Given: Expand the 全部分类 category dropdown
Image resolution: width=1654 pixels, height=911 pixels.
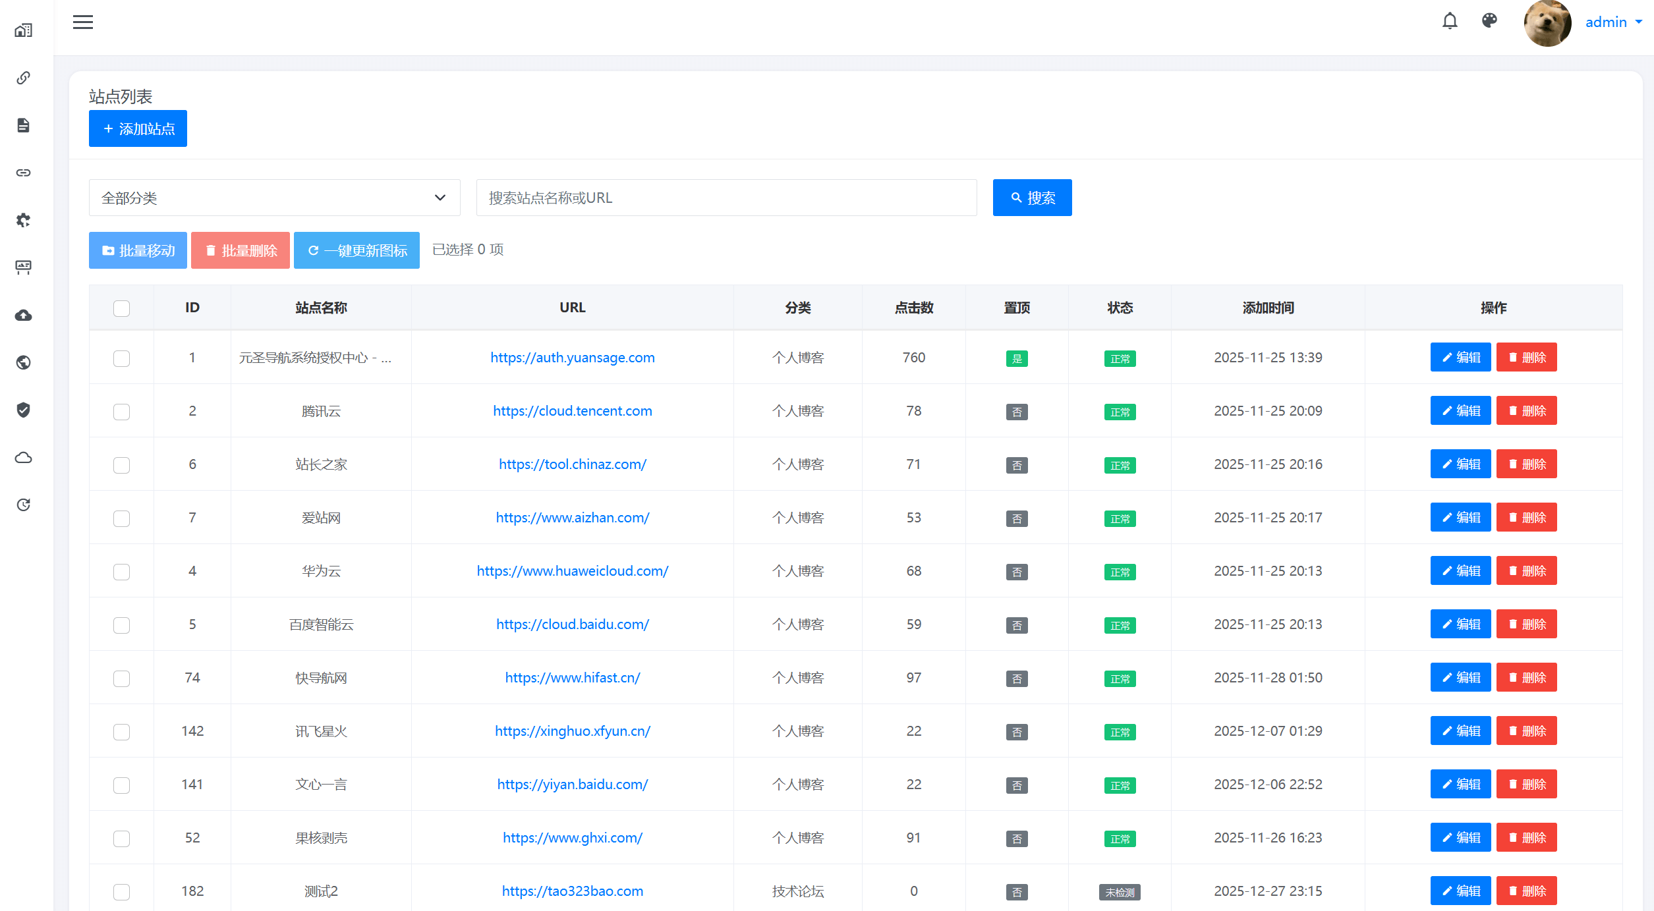Looking at the screenshot, I should (x=274, y=198).
